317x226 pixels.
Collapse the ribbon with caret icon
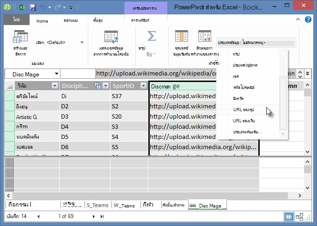click(x=298, y=19)
